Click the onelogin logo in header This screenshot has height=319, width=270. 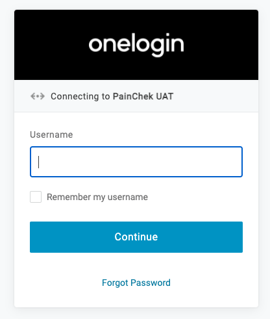pyautogui.click(x=136, y=45)
